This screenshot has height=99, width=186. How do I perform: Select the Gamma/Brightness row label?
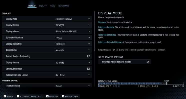[14, 69]
